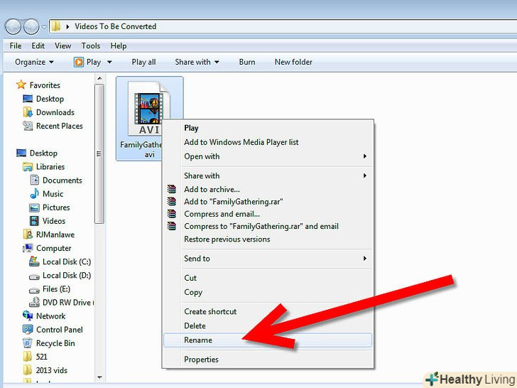517x388 pixels.
Task: Choose Restore previous versions
Action: 268,239
